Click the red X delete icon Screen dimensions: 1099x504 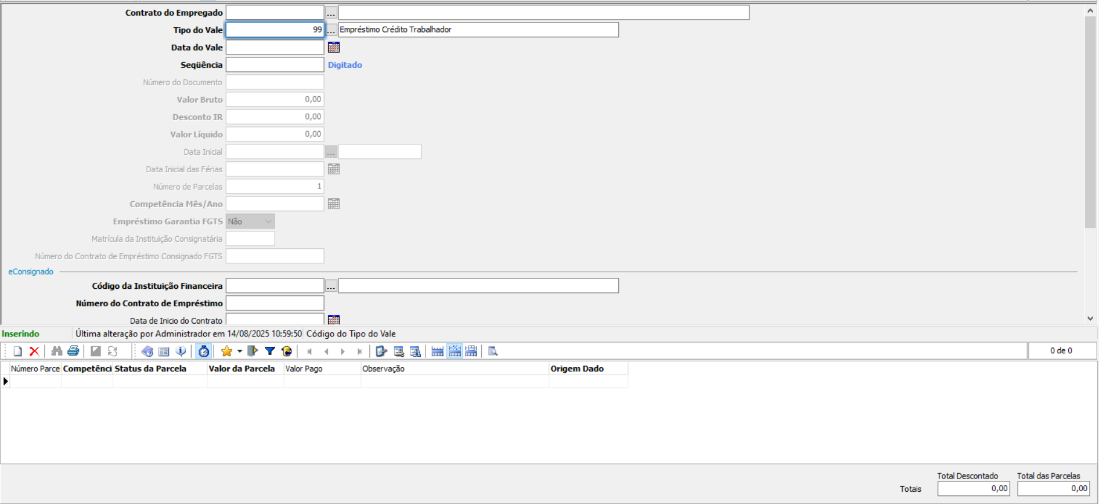[x=34, y=351]
